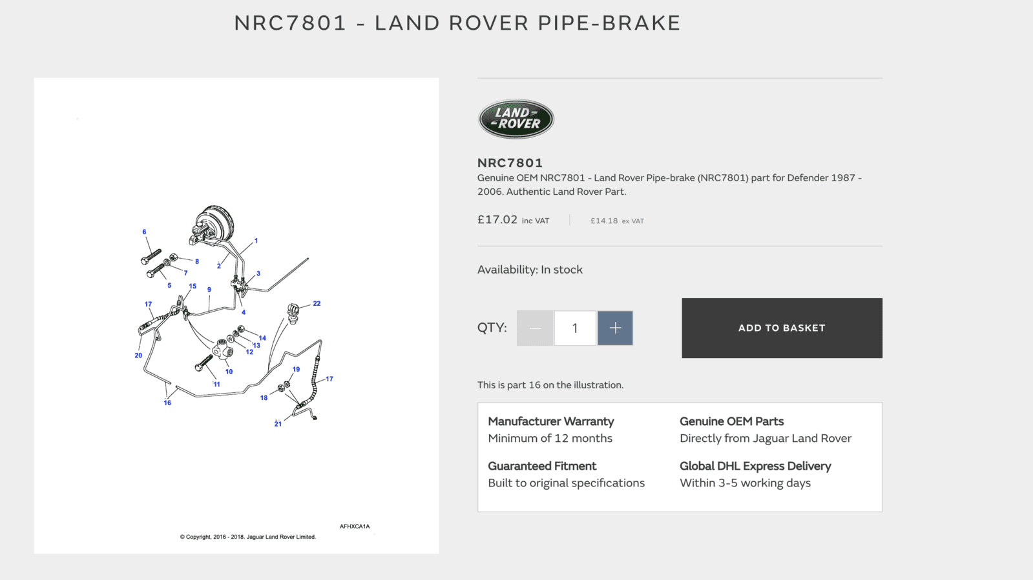Click the NRC7801 part number heading

510,163
